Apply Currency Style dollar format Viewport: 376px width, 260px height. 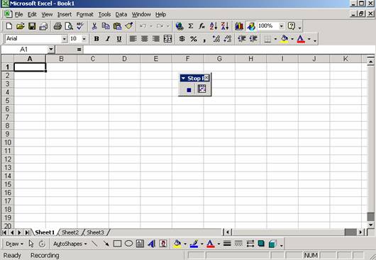click(182, 38)
